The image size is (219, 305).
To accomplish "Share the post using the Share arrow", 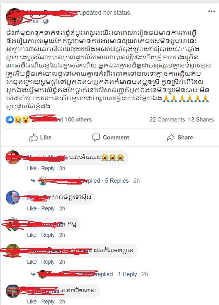I will [x=180, y=137].
